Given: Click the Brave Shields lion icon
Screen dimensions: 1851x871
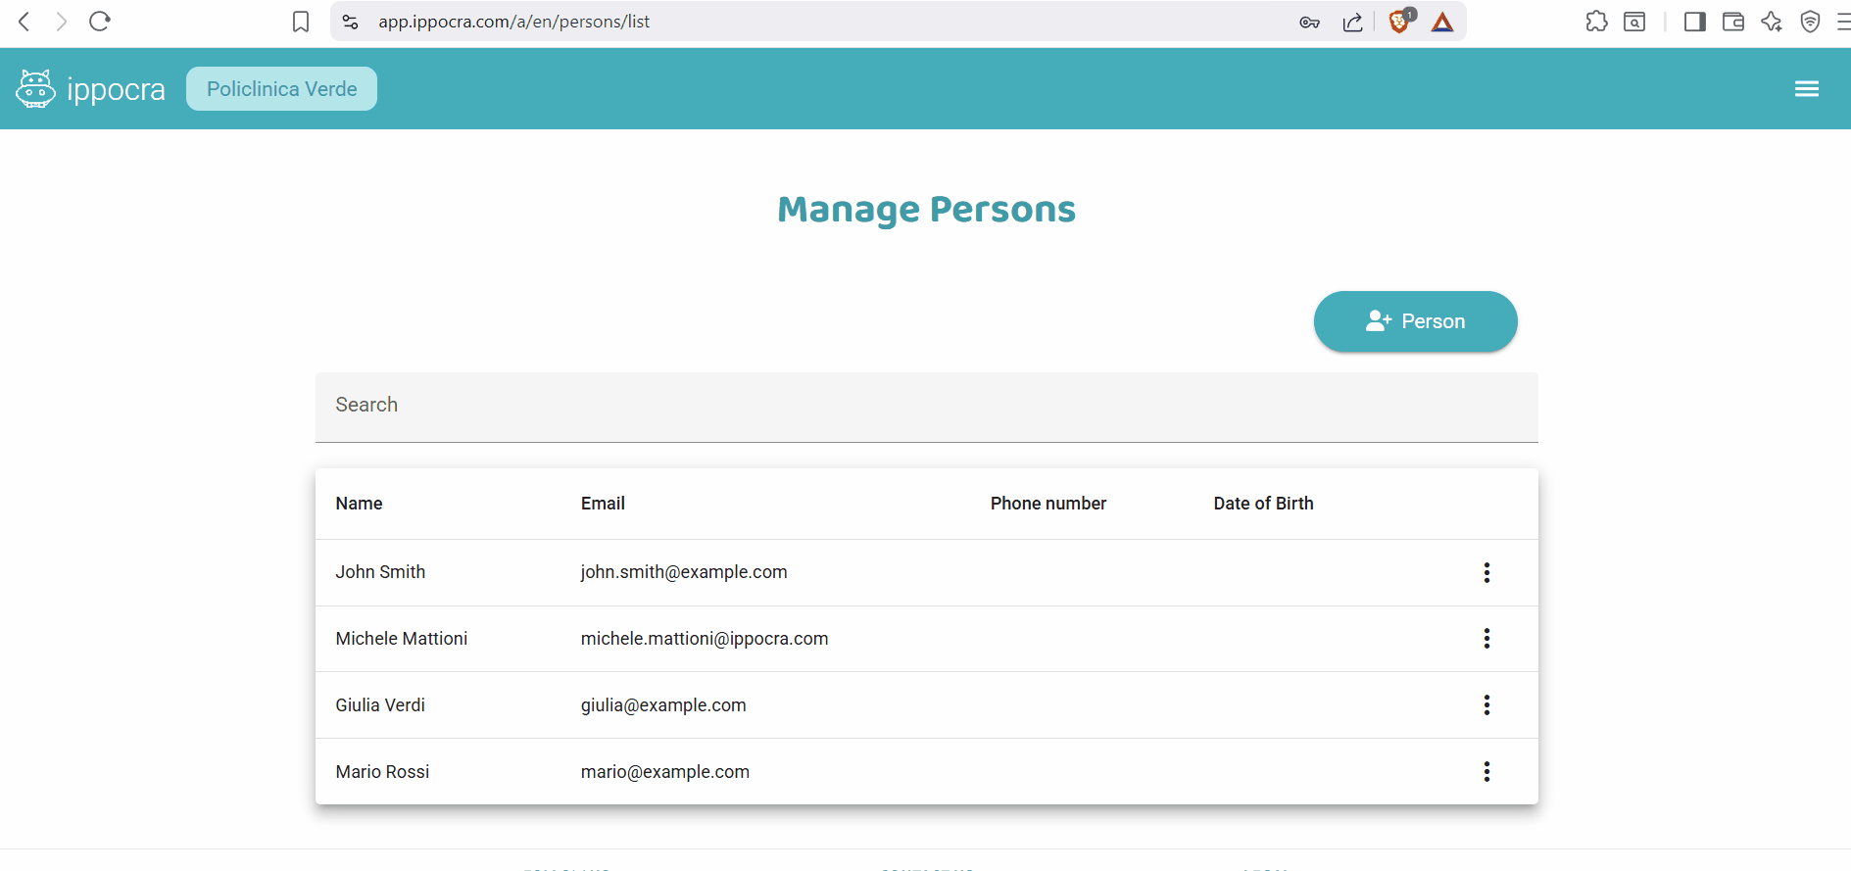Looking at the screenshot, I should (x=1399, y=22).
